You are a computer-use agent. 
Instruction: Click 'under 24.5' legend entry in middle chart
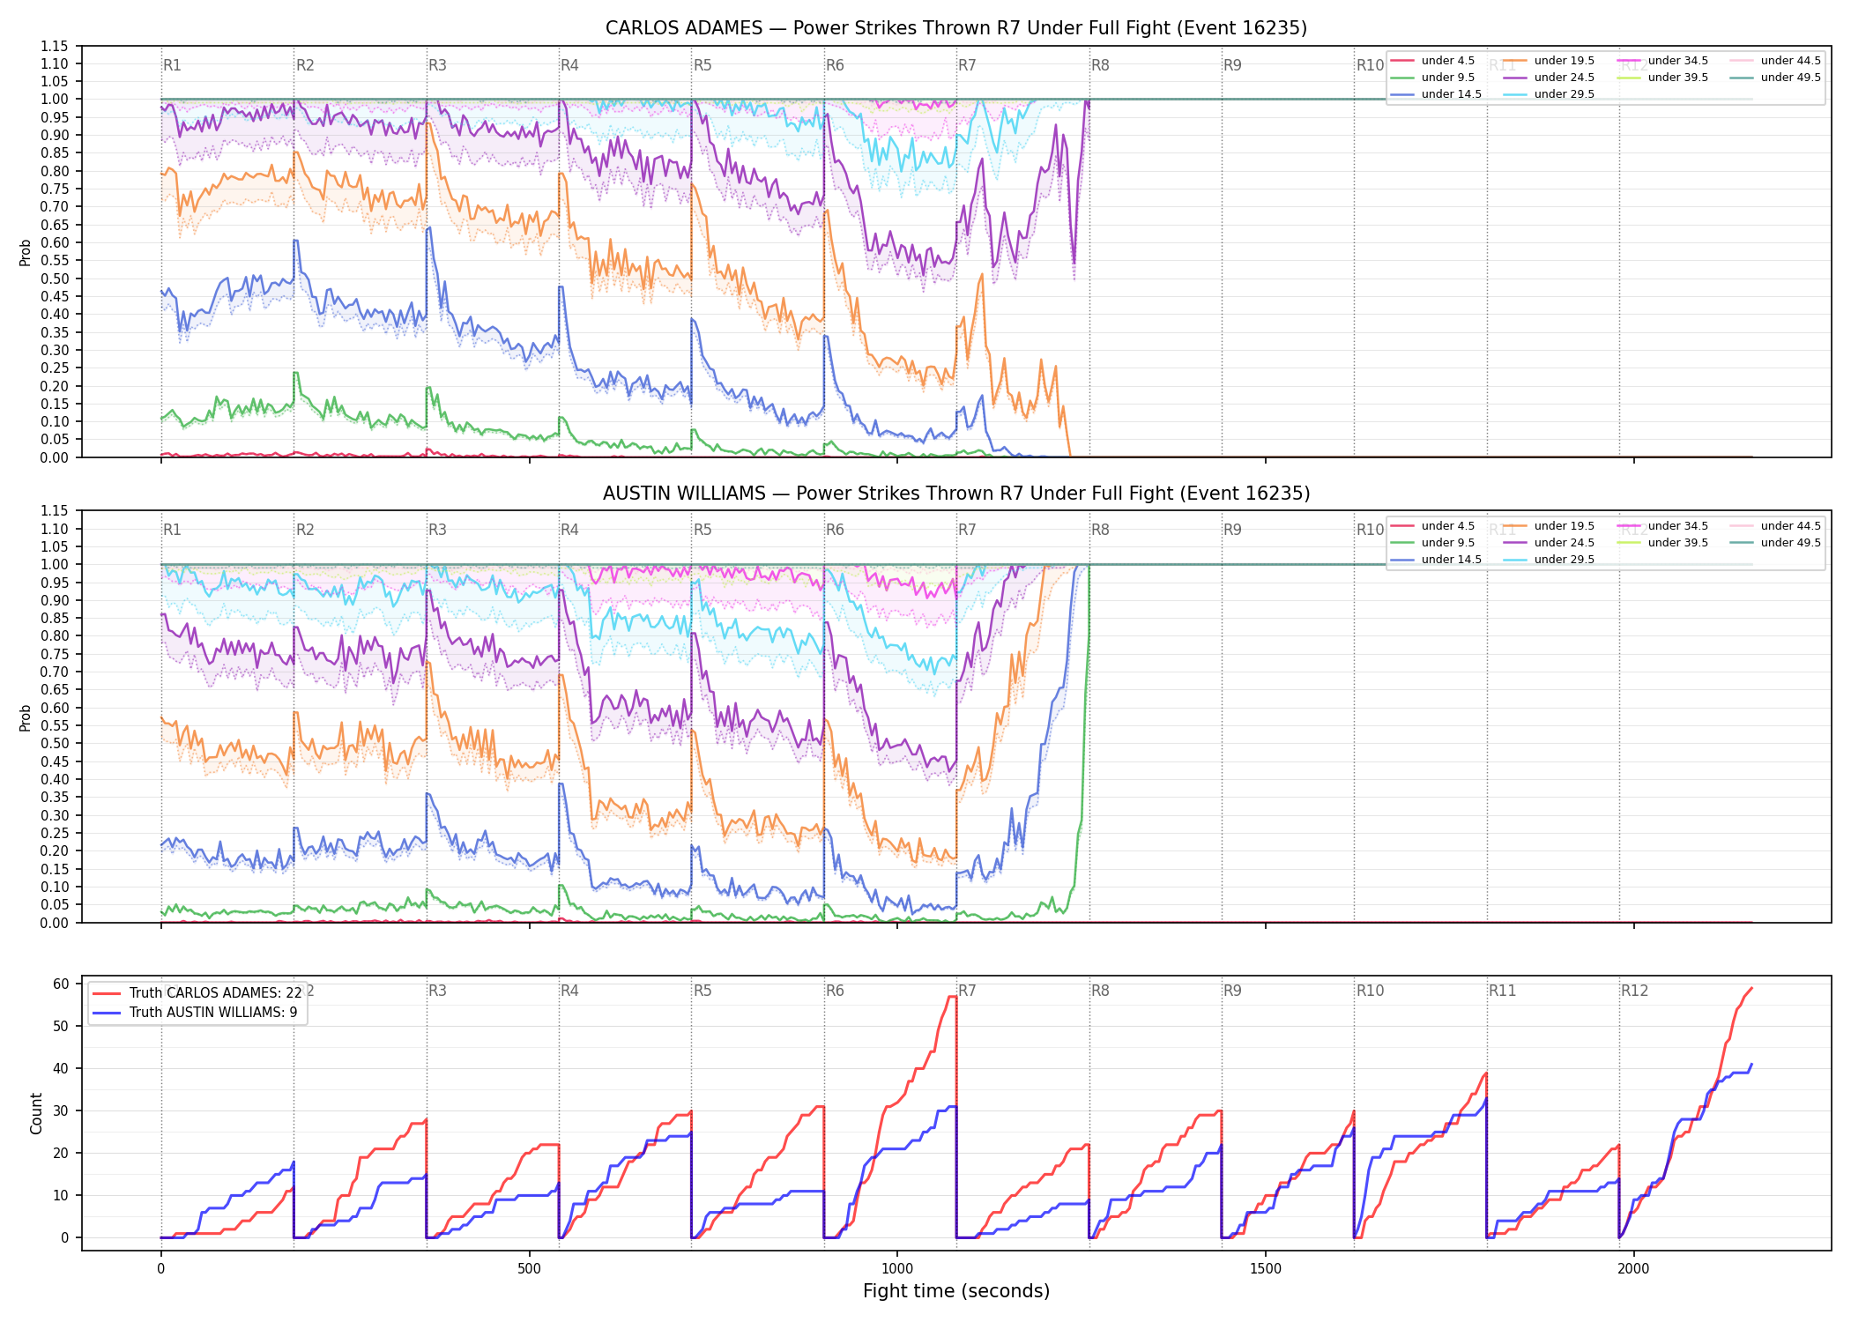1549,543
